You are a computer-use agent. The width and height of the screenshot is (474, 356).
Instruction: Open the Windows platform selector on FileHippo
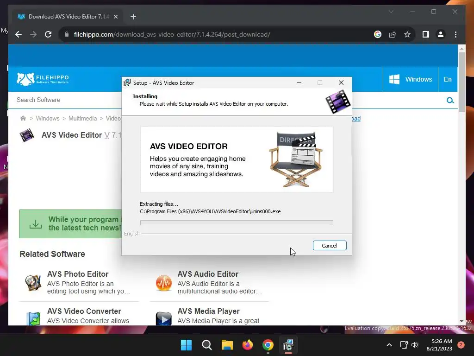pyautogui.click(x=410, y=79)
